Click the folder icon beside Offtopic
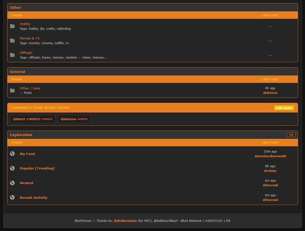Image resolution: width=305 pixels, height=231 pixels. pos(12,55)
